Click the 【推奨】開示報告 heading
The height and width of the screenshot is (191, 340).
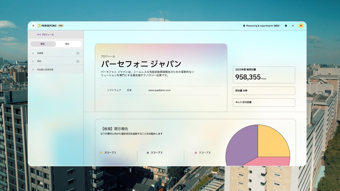pyautogui.click(x=114, y=129)
